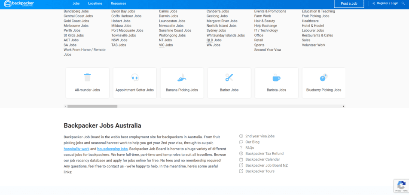Open the Locations menu

coord(95,3)
